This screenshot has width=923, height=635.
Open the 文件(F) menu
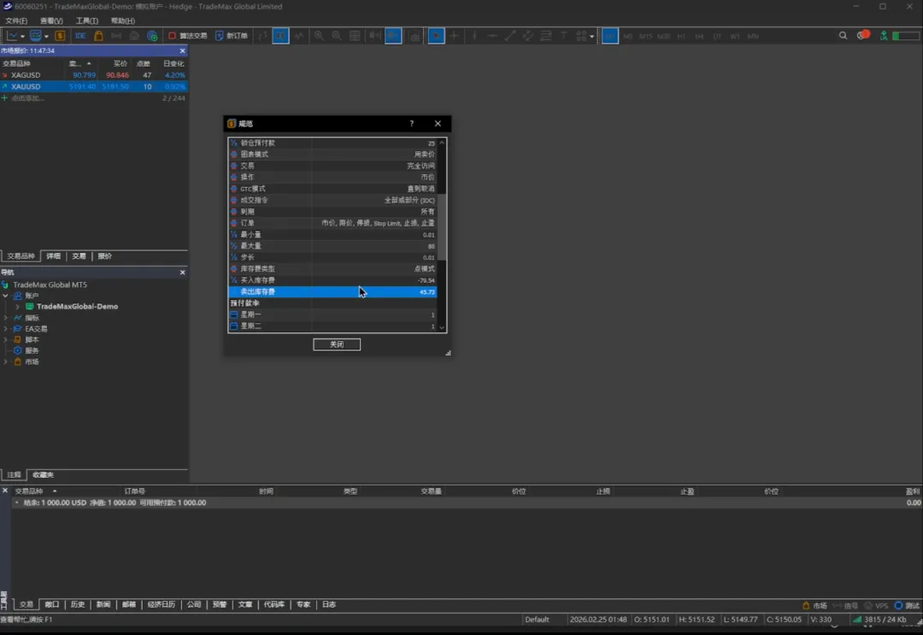pyautogui.click(x=16, y=21)
